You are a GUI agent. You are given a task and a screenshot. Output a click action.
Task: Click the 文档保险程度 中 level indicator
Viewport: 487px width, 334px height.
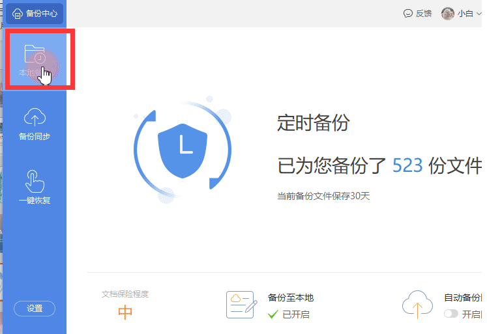(x=125, y=313)
